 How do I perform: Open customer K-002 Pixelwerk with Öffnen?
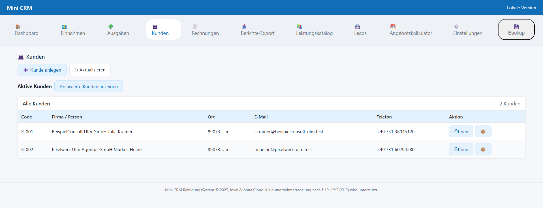pyautogui.click(x=461, y=149)
